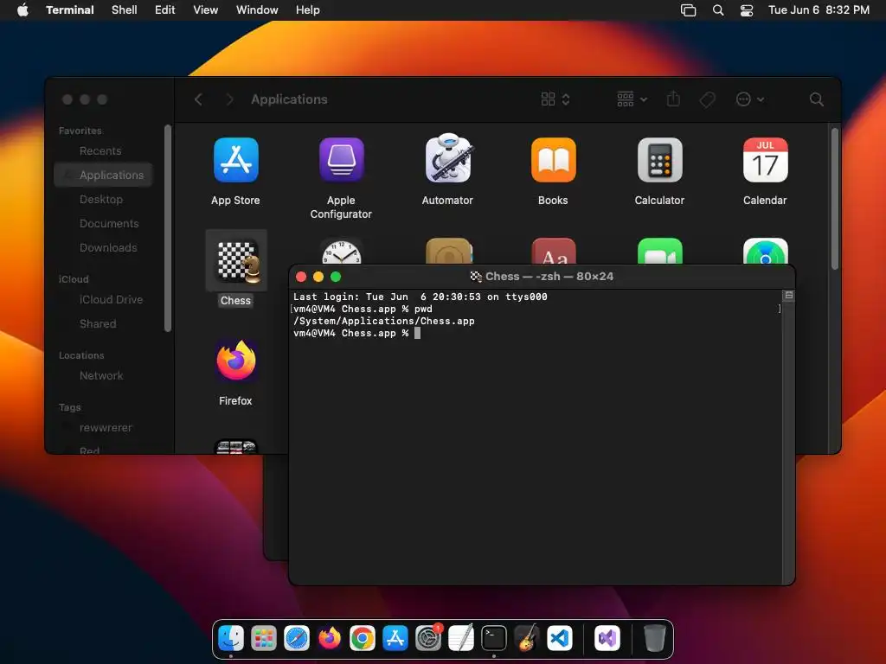The width and height of the screenshot is (886, 664).
Task: Select the Chess app icon in Finder
Action: (x=236, y=261)
